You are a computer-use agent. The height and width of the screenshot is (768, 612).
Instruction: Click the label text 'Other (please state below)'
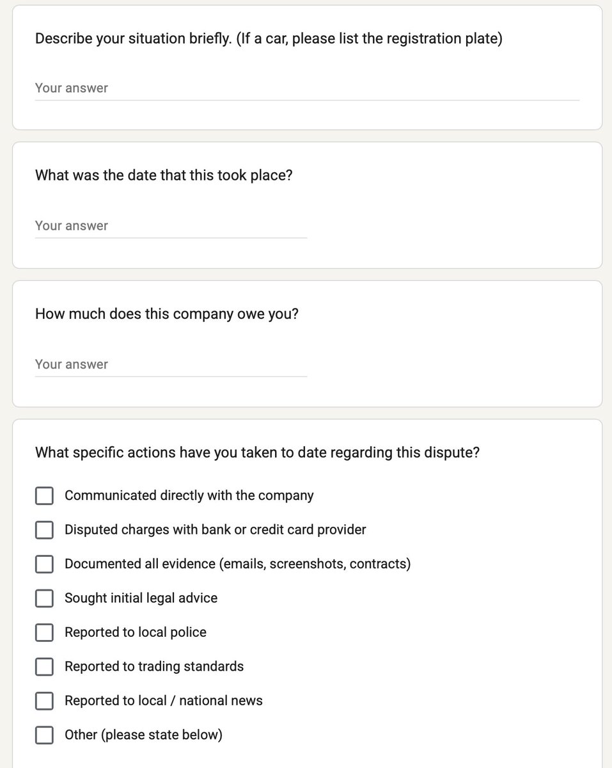coord(143,735)
